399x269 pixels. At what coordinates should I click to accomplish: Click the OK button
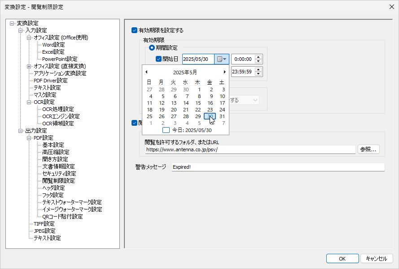click(x=342, y=259)
